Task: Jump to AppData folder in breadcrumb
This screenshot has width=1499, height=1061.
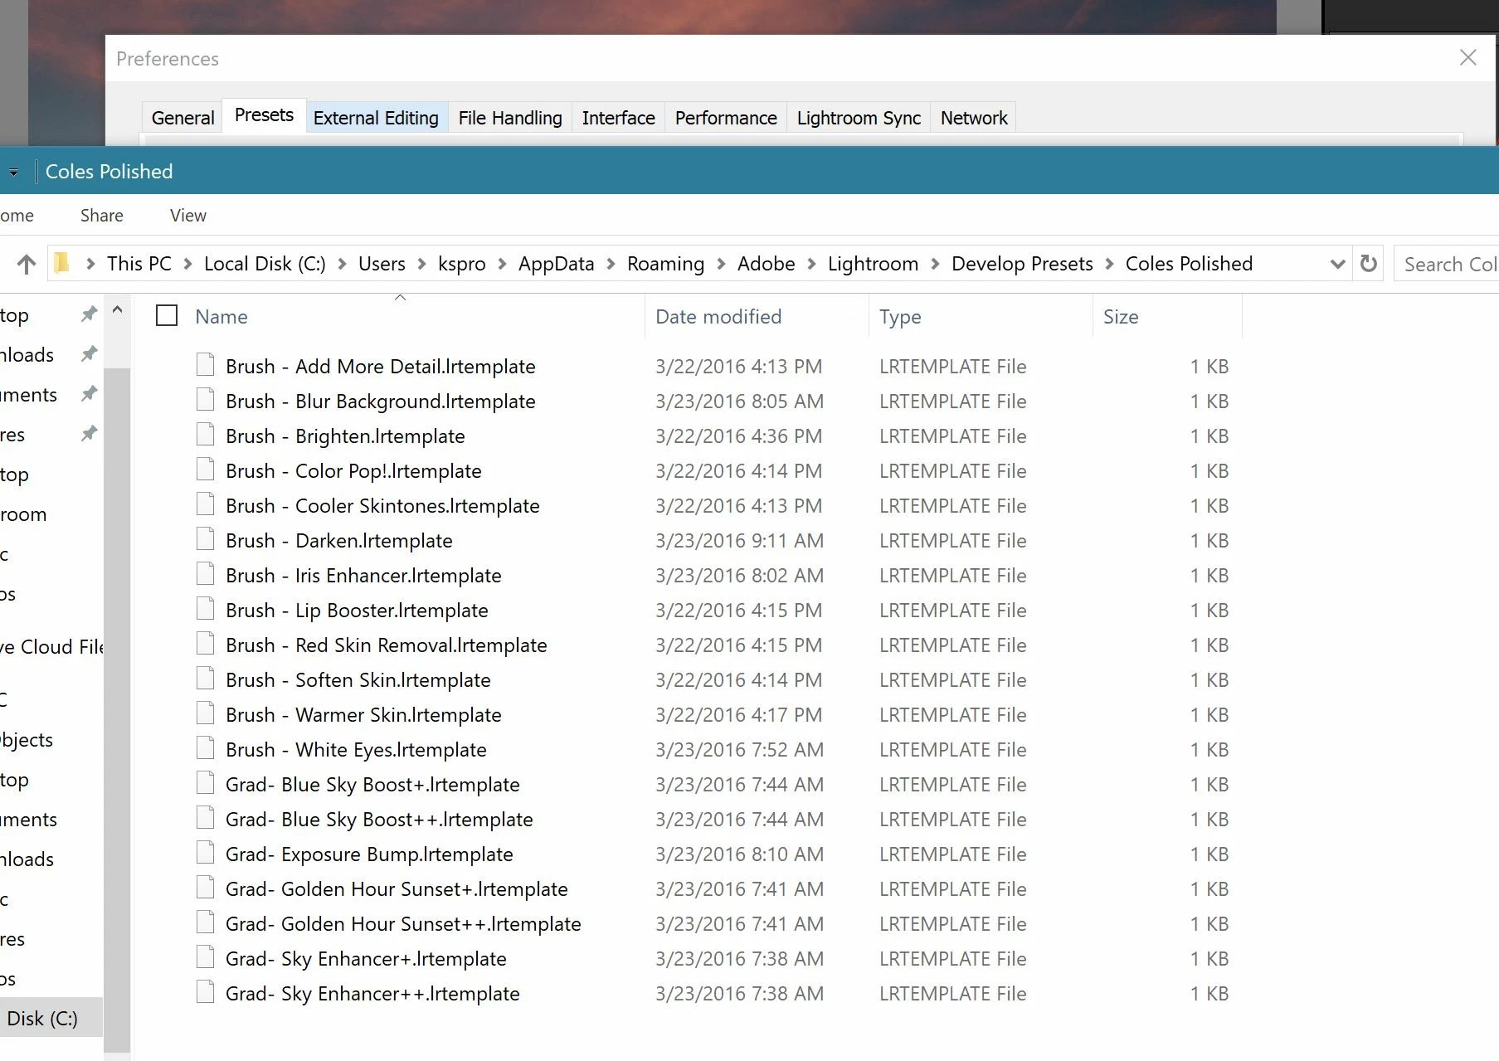Action: coord(556,264)
